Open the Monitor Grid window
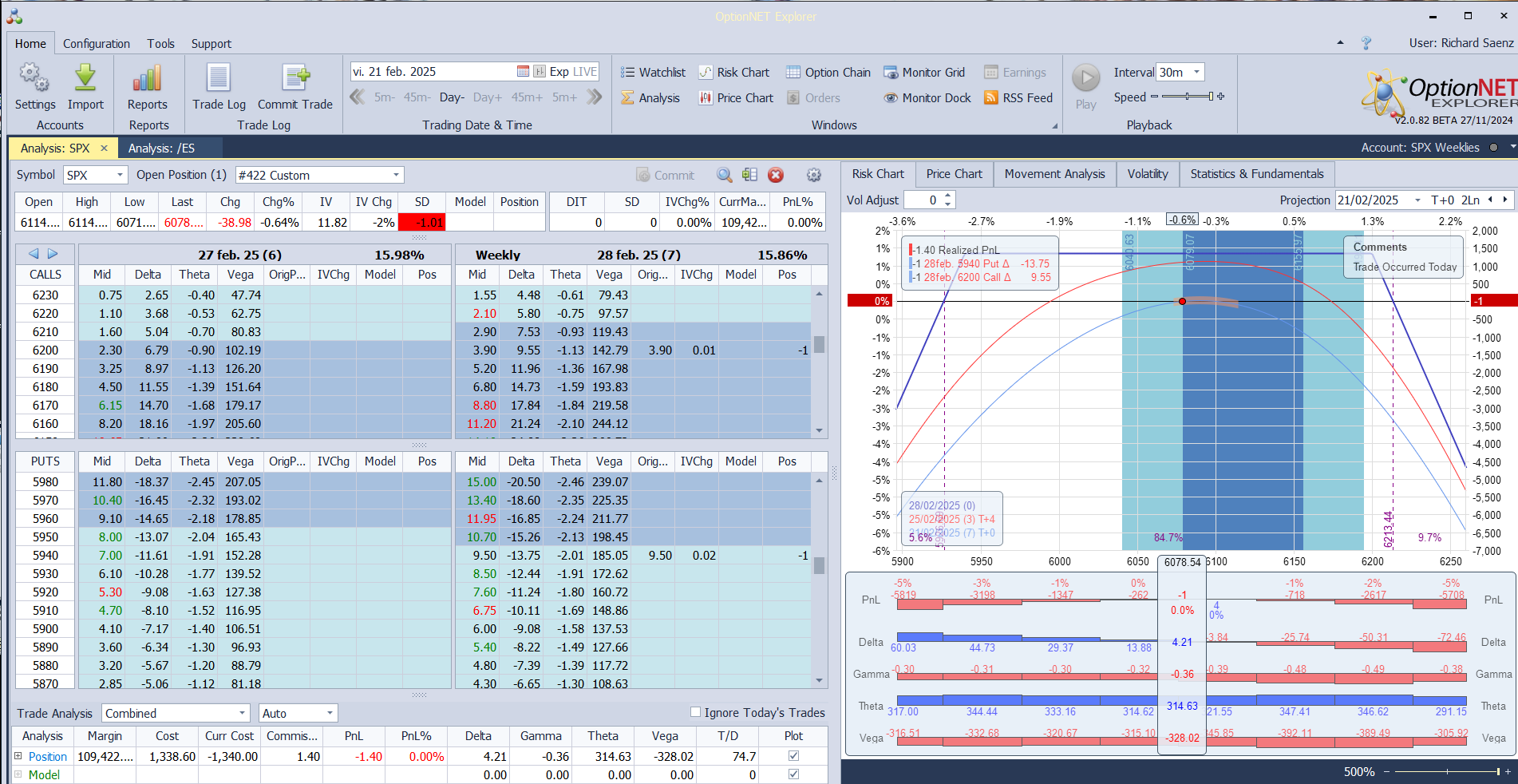The width and height of the screenshot is (1518, 784). pyautogui.click(x=924, y=73)
